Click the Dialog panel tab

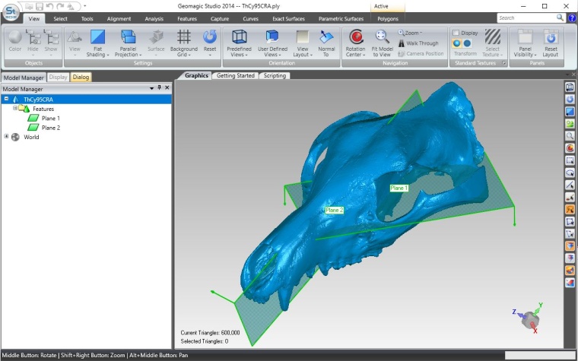[x=81, y=77]
